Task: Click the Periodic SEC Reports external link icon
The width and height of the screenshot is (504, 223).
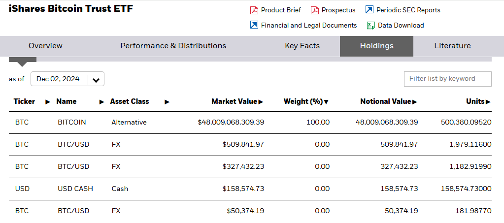Action: [370, 10]
